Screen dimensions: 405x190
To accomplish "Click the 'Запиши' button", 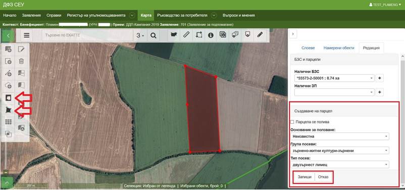I will click(x=305, y=177).
